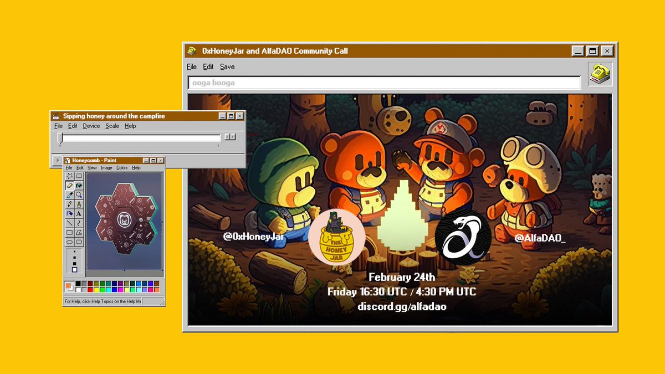Choose the Eraser tool in Paint

coord(70,185)
